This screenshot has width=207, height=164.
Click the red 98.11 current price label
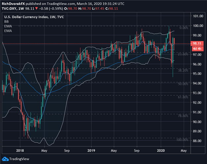pos(197,43)
